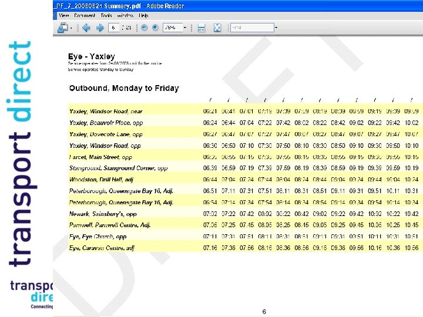This screenshot has width=423, height=317.
Task: Click 10.25 in the Parnwell Centre row
Action: click(x=393, y=225)
